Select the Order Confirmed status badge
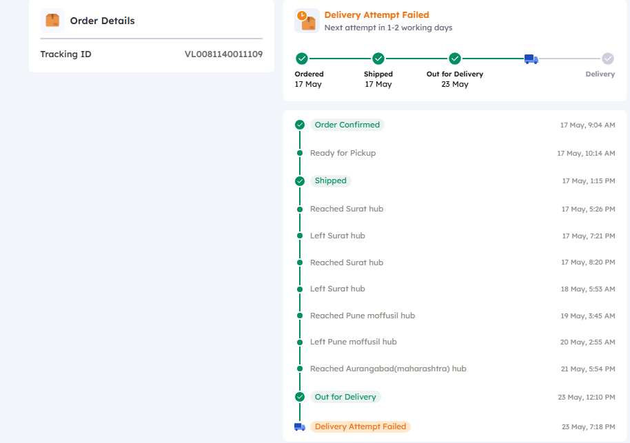This screenshot has width=630, height=443. click(x=347, y=125)
